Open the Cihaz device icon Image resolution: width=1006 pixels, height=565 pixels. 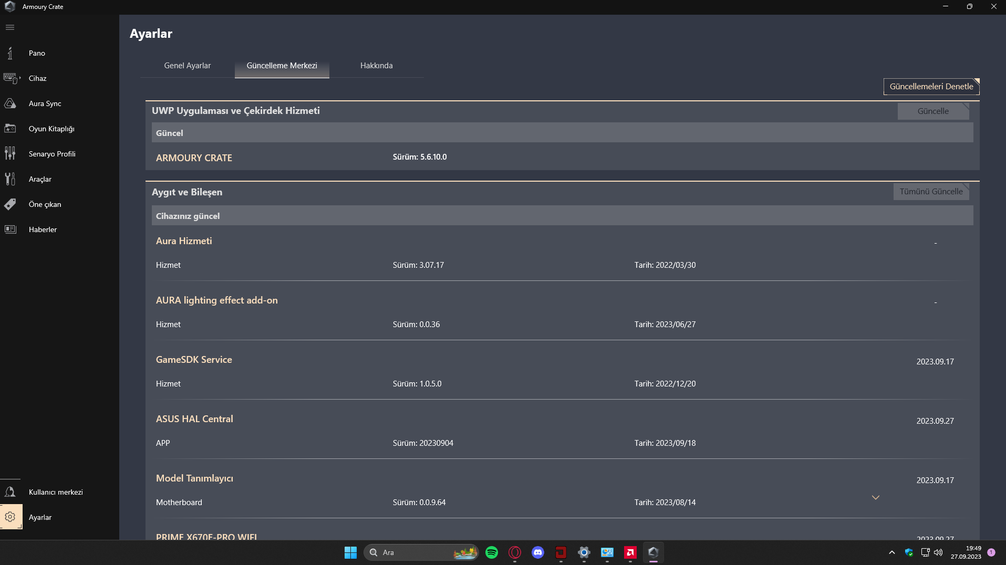(x=10, y=78)
